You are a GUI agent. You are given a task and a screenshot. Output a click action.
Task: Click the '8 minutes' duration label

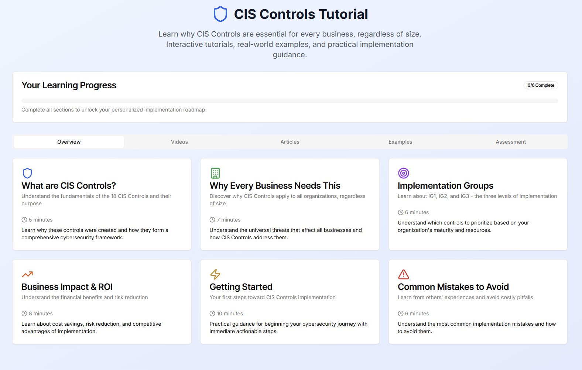pyautogui.click(x=41, y=314)
